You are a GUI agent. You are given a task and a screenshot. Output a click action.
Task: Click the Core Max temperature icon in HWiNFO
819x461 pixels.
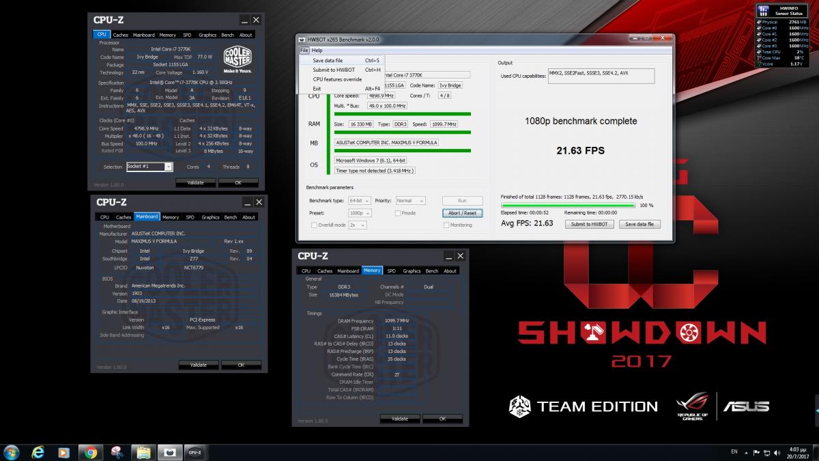[759, 57]
